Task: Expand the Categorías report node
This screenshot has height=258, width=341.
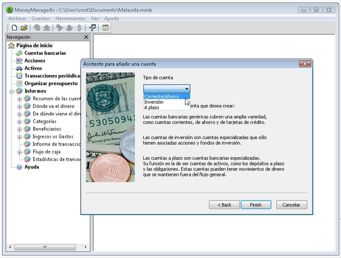Action: (x=19, y=122)
